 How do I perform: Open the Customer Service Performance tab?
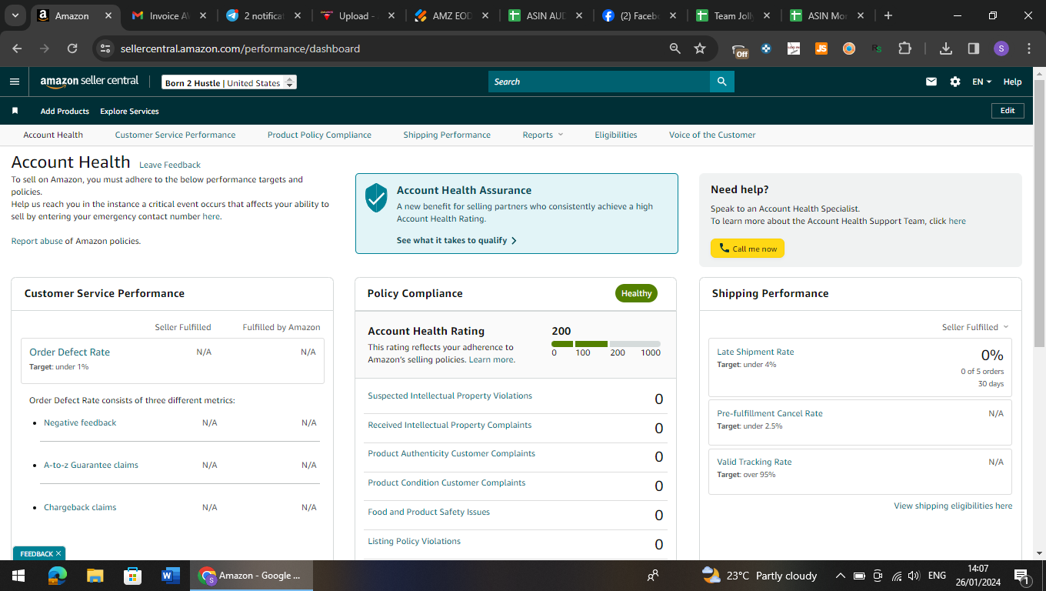[175, 135]
